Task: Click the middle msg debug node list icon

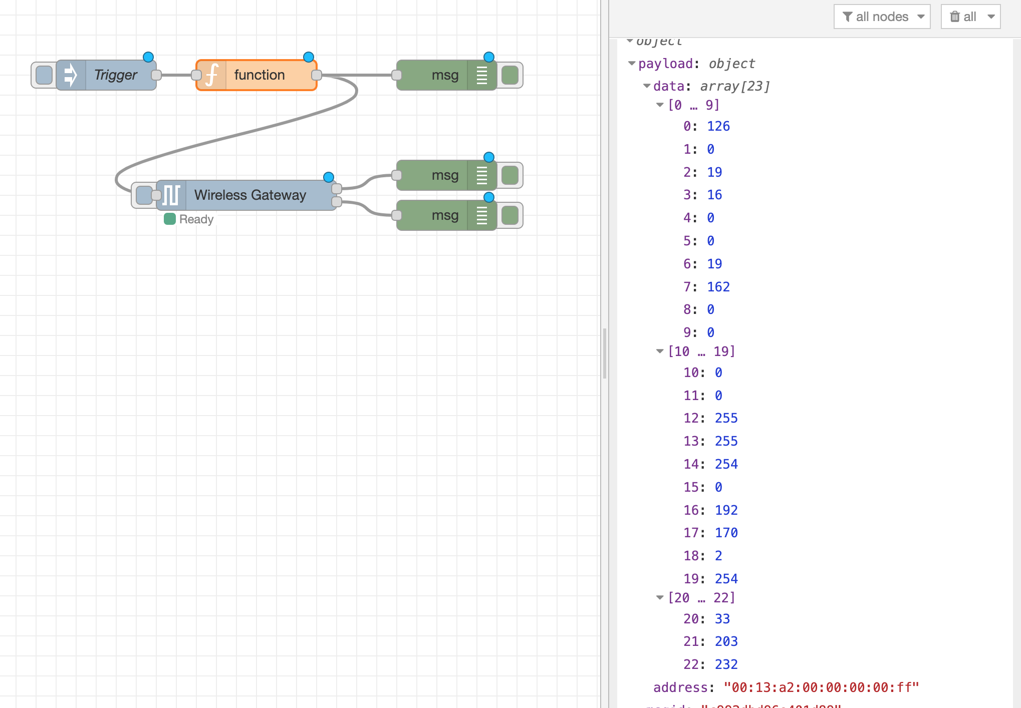Action: pos(481,175)
